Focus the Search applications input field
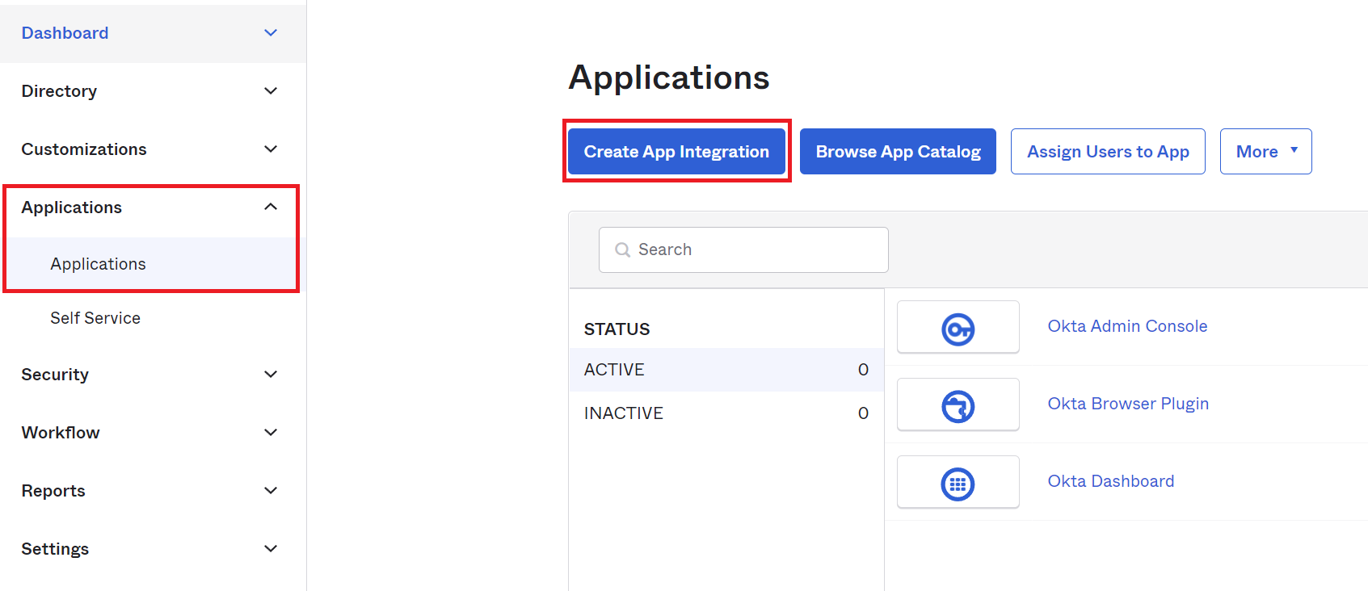 click(743, 249)
